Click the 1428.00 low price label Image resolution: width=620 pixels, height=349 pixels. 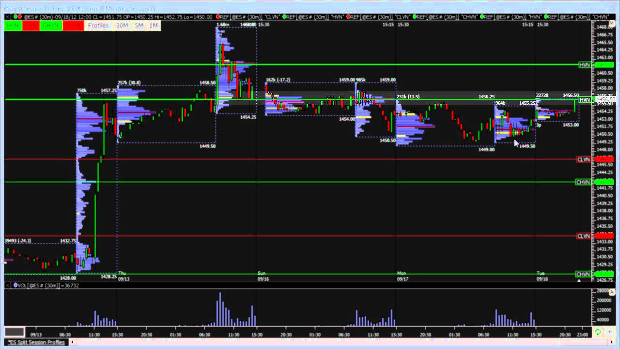pos(68,278)
